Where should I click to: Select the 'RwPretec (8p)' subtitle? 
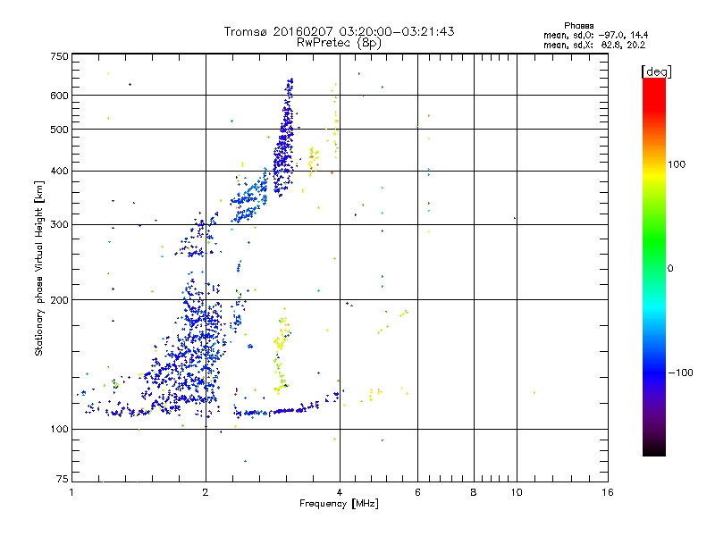pyautogui.click(x=339, y=43)
